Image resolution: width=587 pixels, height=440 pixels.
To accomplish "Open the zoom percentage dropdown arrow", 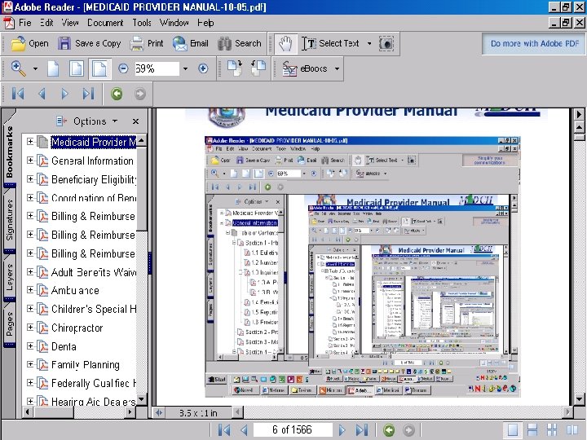I will 185,68.
